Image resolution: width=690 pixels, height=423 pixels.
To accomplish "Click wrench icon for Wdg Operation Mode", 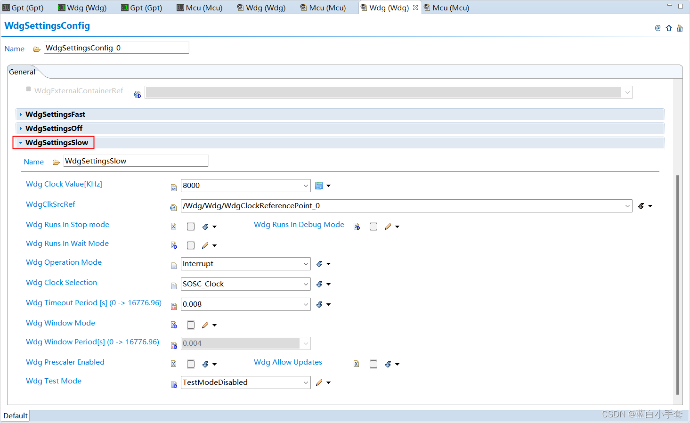I will (x=319, y=264).
